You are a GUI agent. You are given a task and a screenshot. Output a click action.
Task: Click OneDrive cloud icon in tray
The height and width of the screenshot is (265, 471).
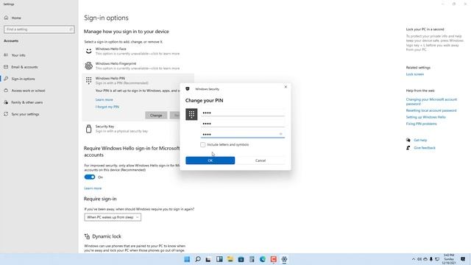(425, 259)
